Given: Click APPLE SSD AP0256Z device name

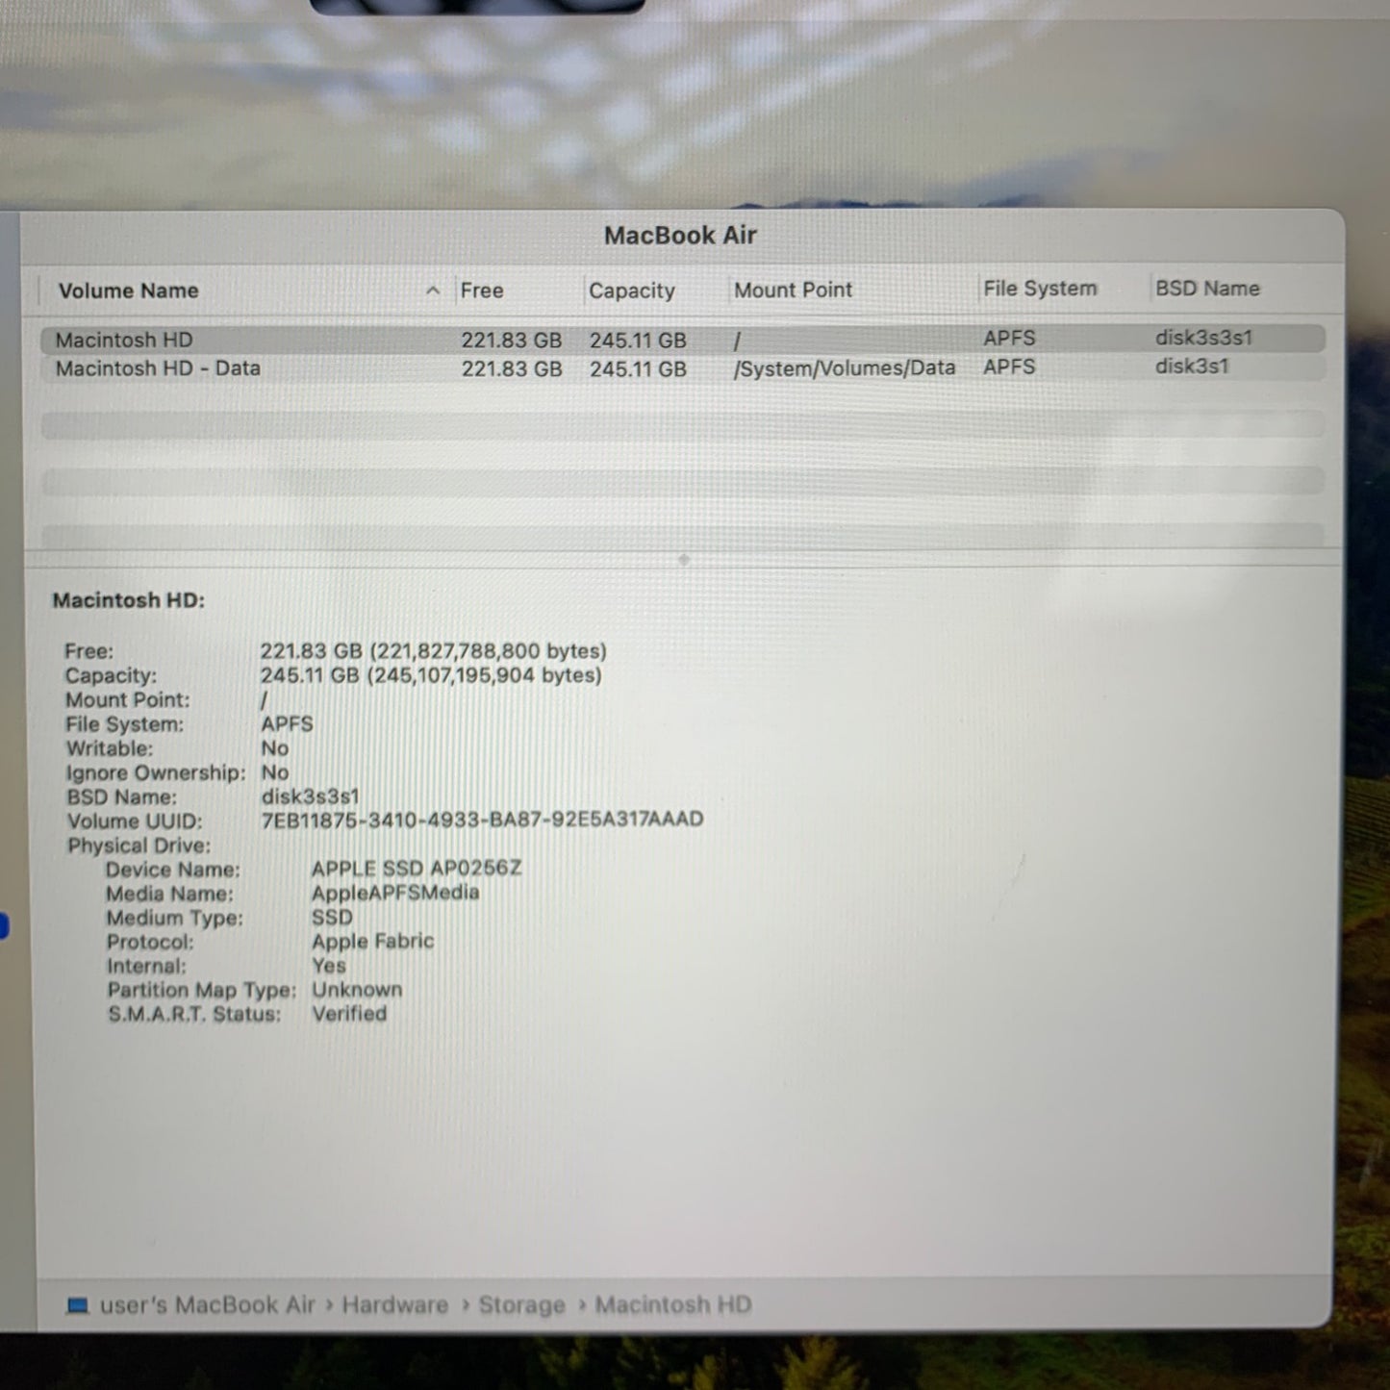Looking at the screenshot, I should [417, 868].
